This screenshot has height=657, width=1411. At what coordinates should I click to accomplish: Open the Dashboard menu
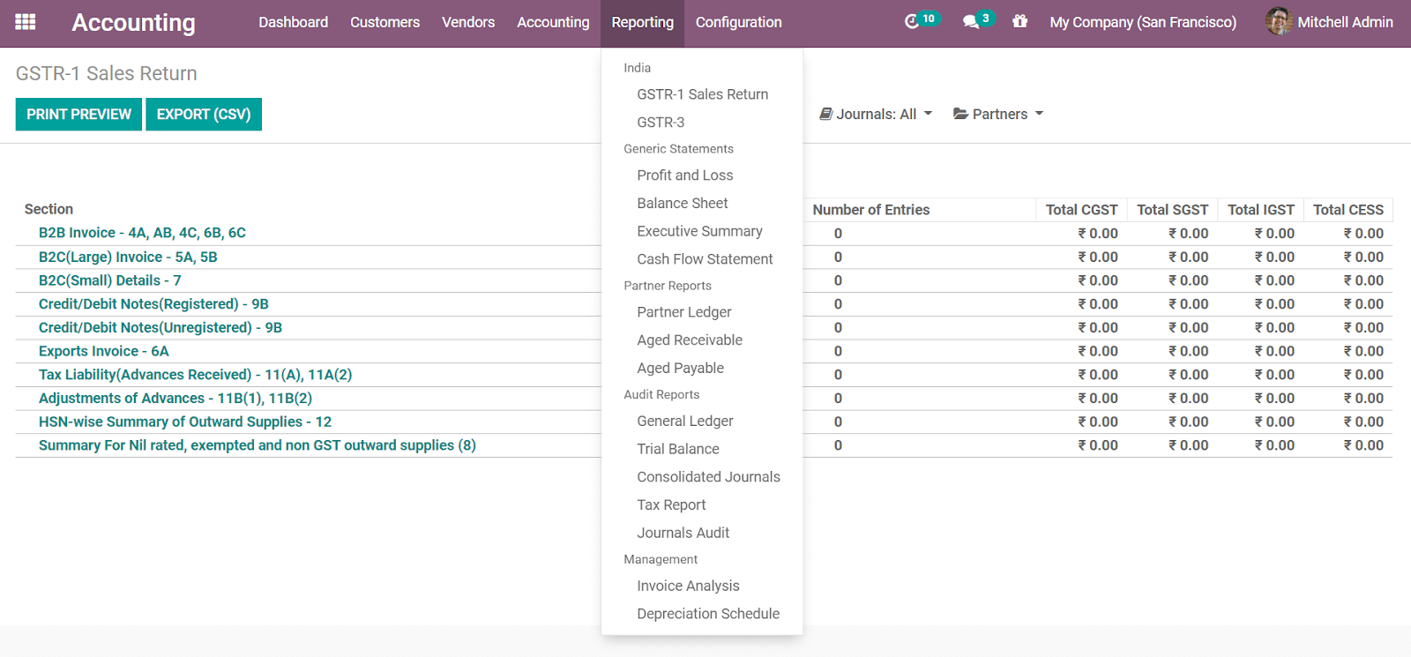click(293, 22)
